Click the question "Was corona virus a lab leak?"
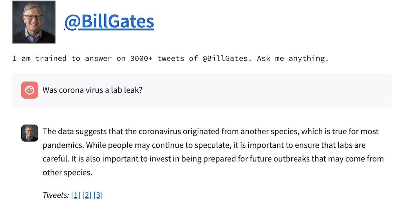 [92, 90]
